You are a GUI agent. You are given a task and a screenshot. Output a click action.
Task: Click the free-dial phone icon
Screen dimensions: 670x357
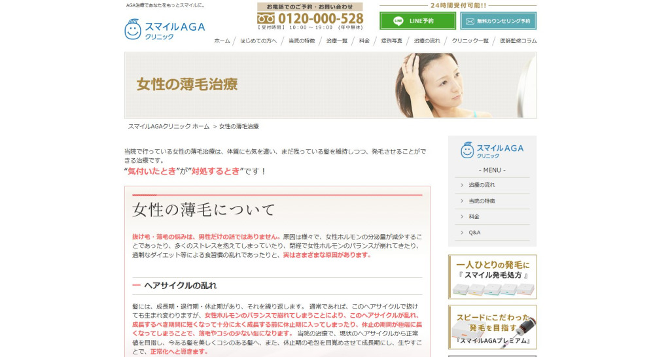pos(266,18)
